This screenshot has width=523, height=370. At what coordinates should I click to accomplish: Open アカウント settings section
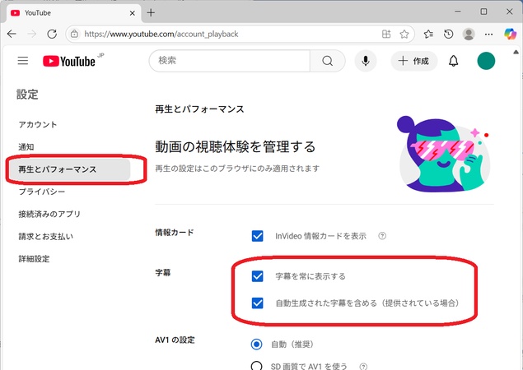pos(38,124)
